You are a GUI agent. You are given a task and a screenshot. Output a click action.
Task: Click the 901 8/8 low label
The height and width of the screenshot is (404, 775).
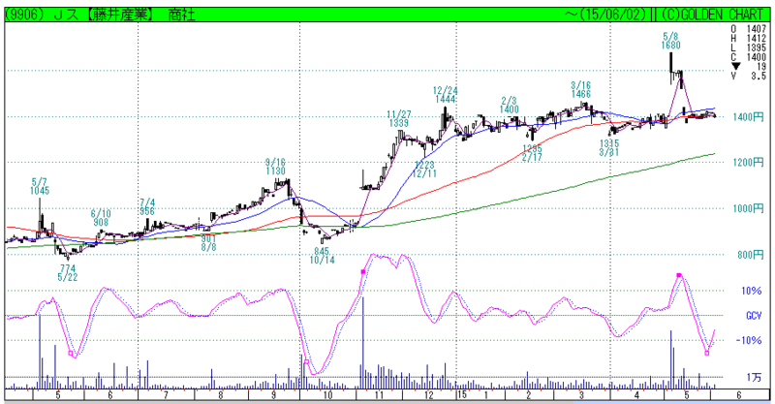(x=208, y=243)
